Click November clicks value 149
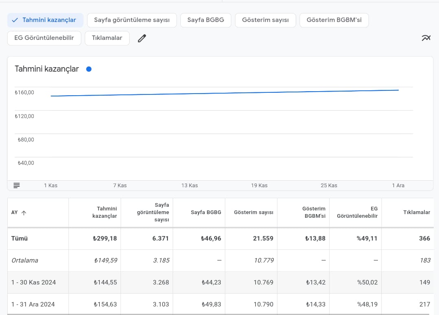439x315 pixels. pyautogui.click(x=425, y=282)
